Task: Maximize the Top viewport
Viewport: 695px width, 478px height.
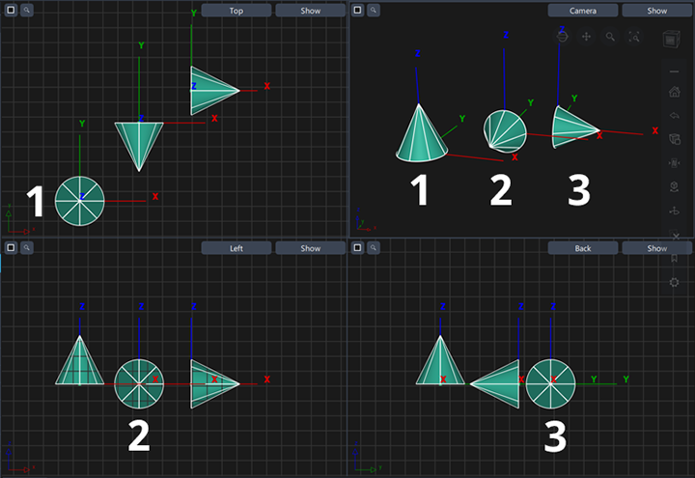Action: click(11, 10)
